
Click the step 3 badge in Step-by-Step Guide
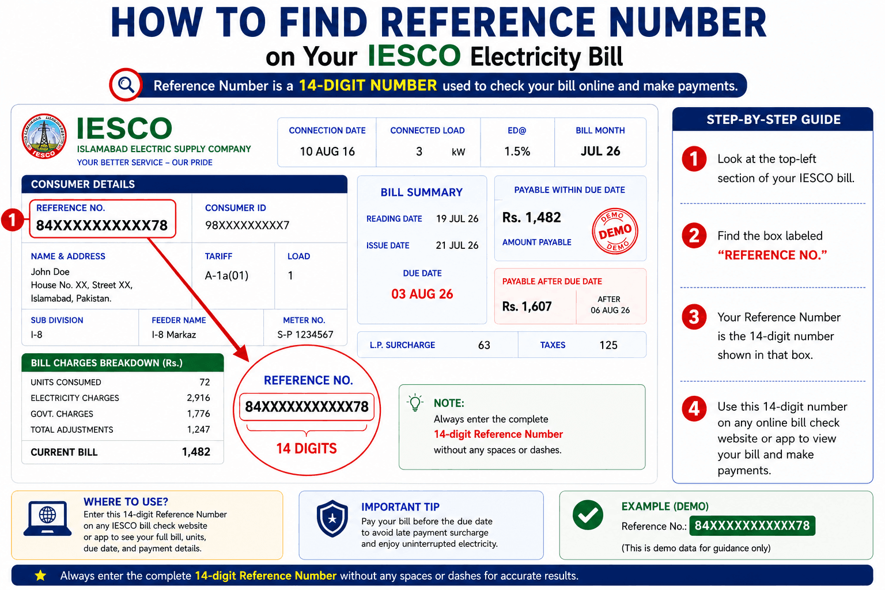694,317
